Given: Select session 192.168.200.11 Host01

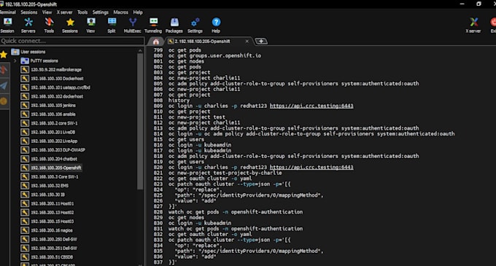Looking at the screenshot, I should pyautogui.click(x=53, y=204).
